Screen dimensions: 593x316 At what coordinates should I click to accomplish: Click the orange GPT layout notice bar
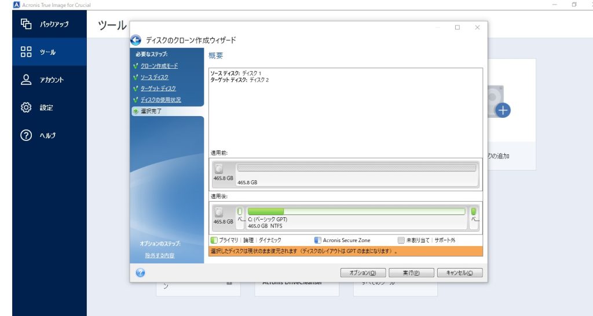coord(346,251)
